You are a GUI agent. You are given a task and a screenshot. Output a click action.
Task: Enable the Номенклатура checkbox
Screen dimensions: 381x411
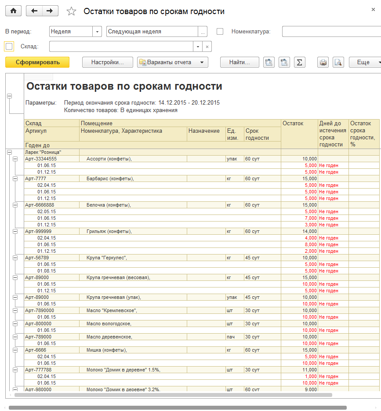220,32
